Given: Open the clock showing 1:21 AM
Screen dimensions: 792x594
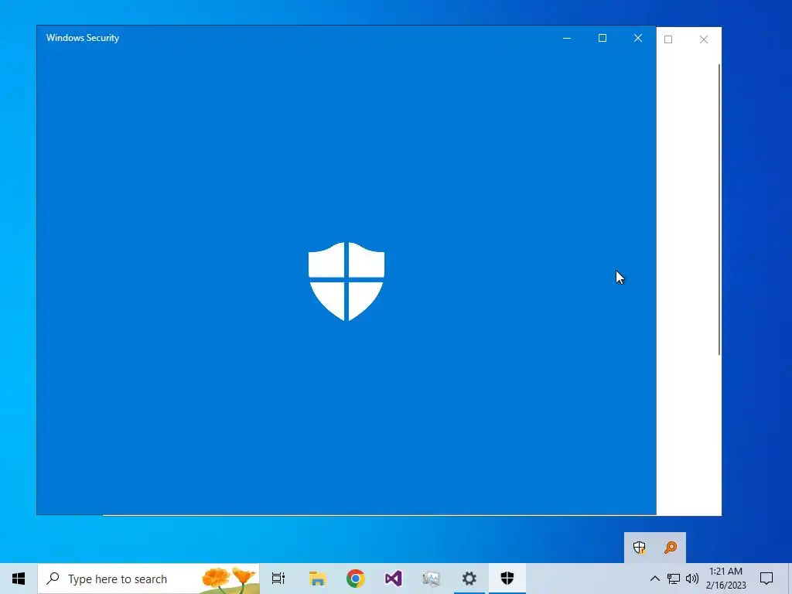Looking at the screenshot, I should 725,579.
